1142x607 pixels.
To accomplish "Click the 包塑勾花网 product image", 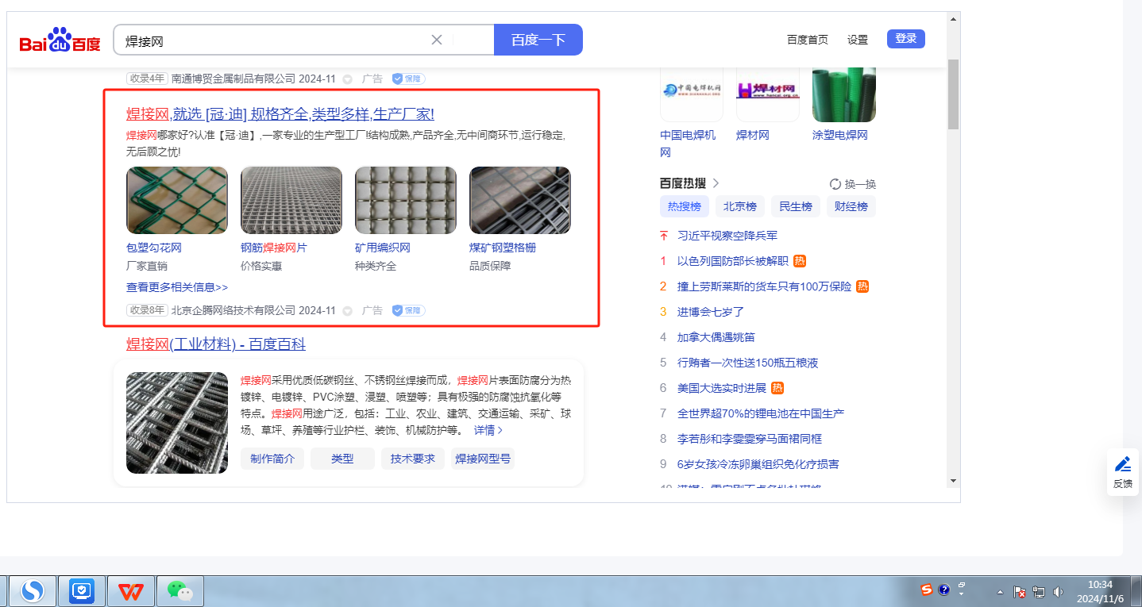I will [x=177, y=200].
